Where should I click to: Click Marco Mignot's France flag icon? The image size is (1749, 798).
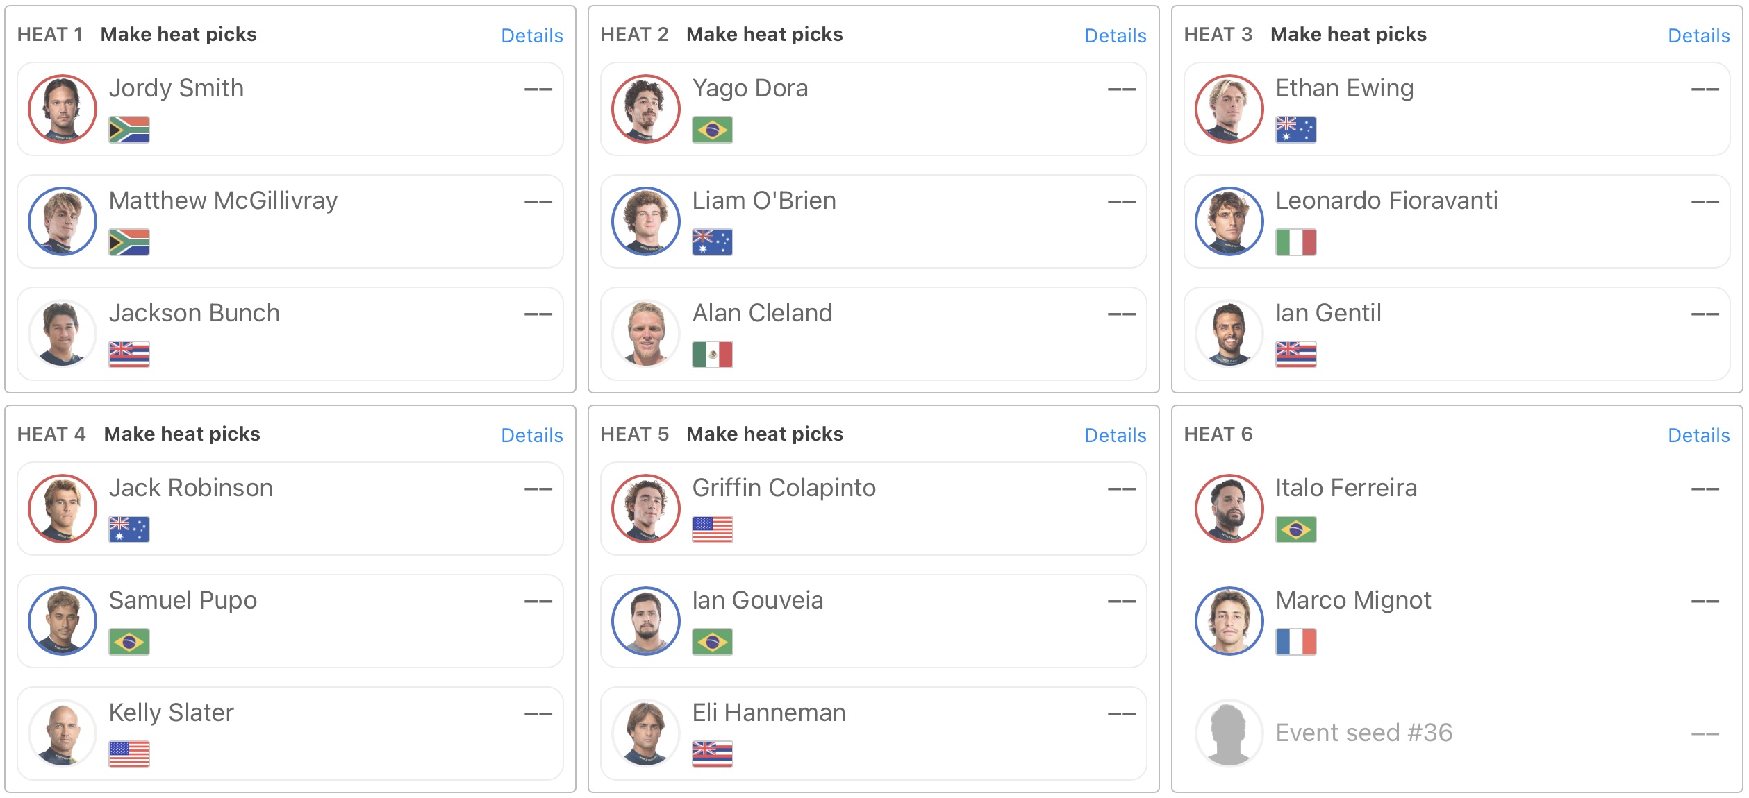(1295, 642)
